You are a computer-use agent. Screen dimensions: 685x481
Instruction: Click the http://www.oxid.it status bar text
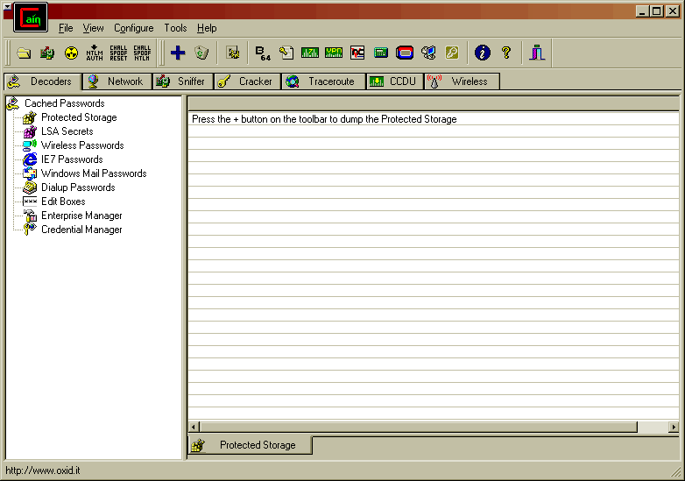click(43, 470)
